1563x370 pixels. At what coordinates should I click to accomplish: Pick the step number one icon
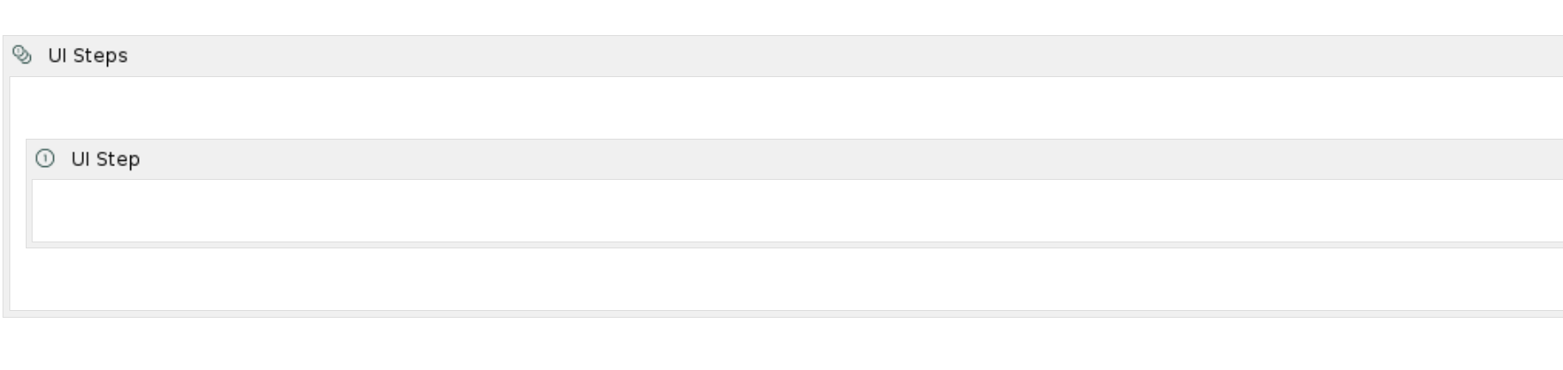coord(45,158)
